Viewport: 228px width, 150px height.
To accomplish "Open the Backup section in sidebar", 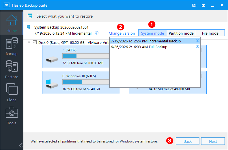I will pyautogui.click(x=12, y=46).
